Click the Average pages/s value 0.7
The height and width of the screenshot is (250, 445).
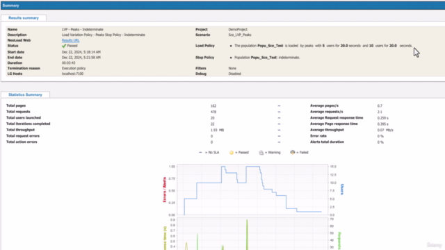click(380, 106)
